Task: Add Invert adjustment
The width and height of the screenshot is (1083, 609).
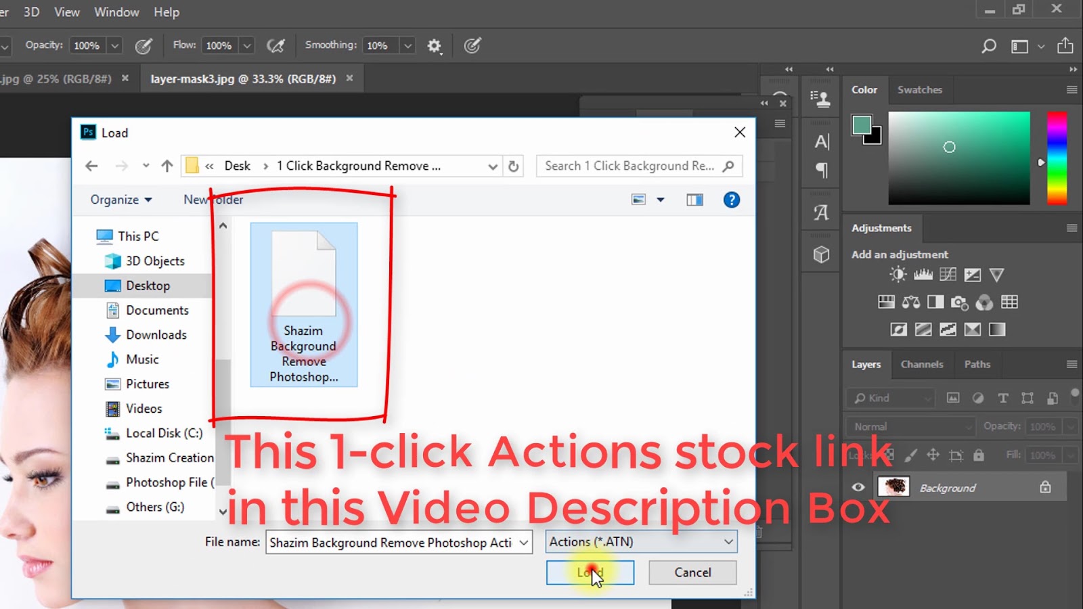Action: 898,330
